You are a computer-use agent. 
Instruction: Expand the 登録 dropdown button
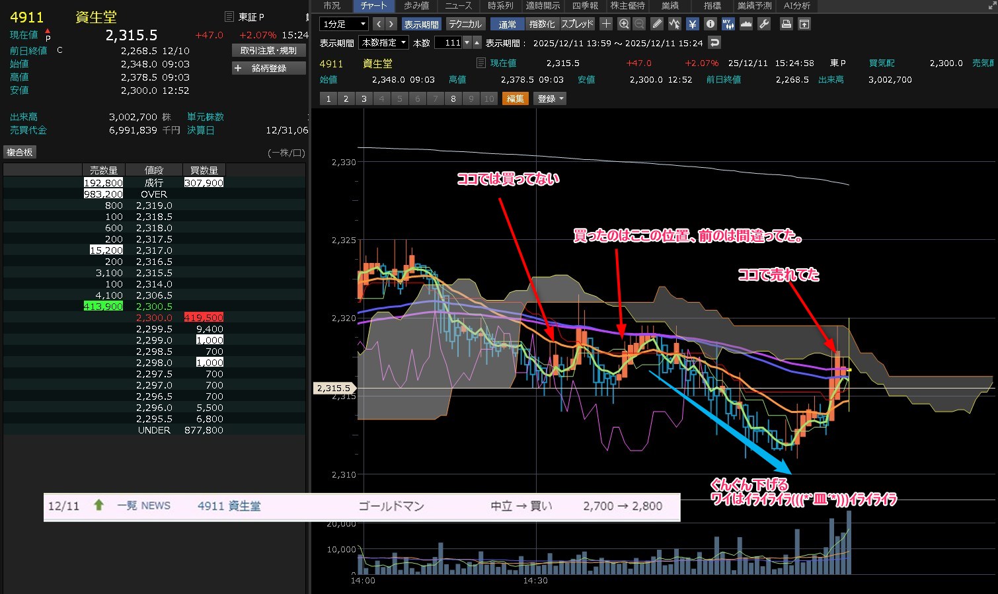tap(550, 98)
